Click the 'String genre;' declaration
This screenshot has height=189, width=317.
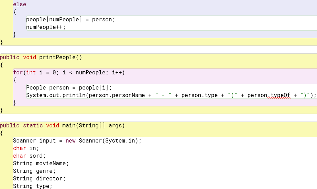(x=34, y=171)
